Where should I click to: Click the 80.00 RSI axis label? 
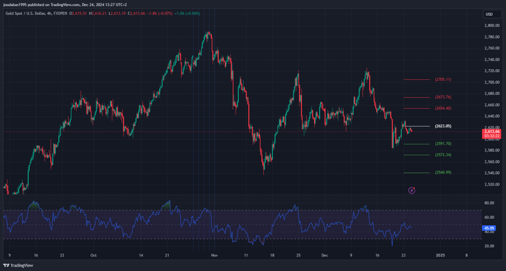[x=489, y=203]
